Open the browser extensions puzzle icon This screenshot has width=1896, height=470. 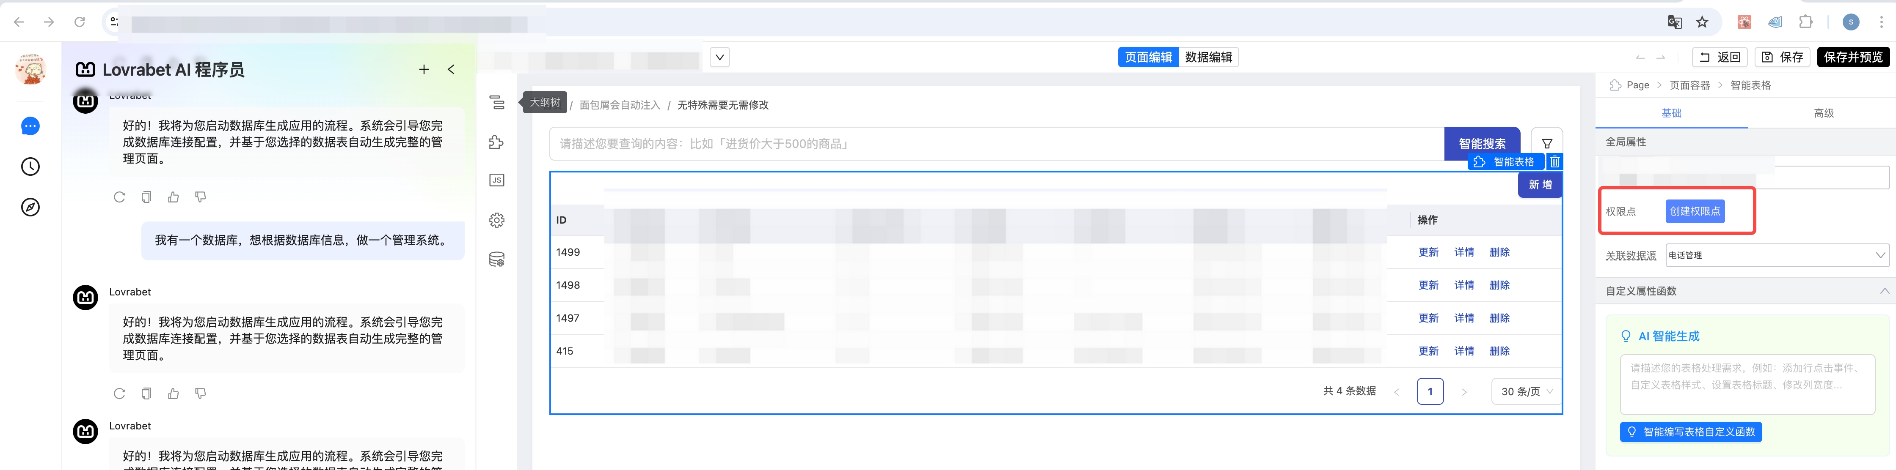(1805, 22)
